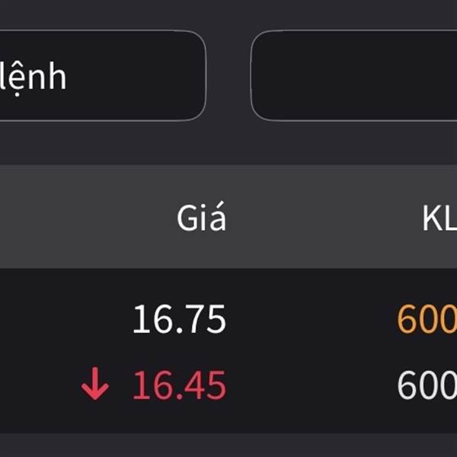Tap the button ending in "lệnh"
457x457 pixels.
99,76
